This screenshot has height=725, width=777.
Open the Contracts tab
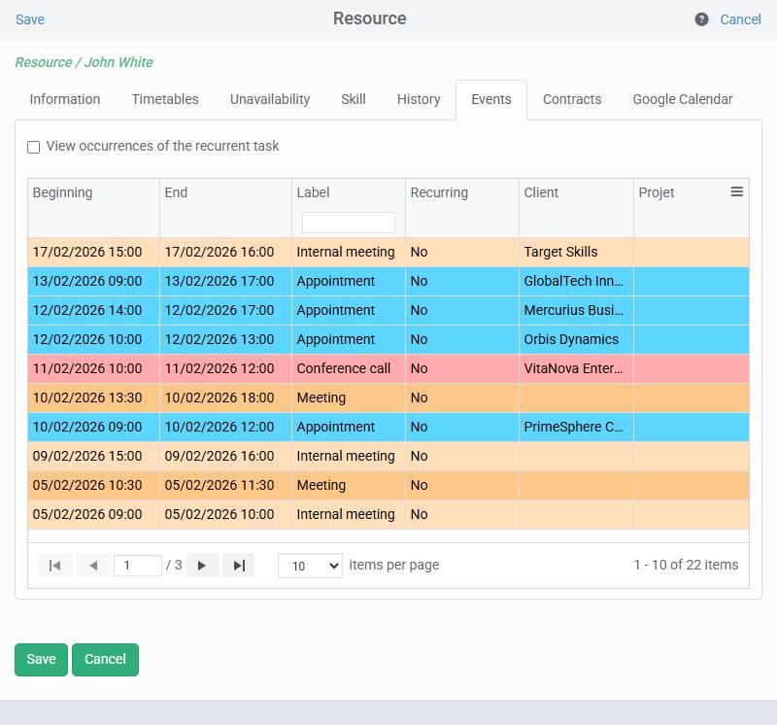pyautogui.click(x=572, y=99)
